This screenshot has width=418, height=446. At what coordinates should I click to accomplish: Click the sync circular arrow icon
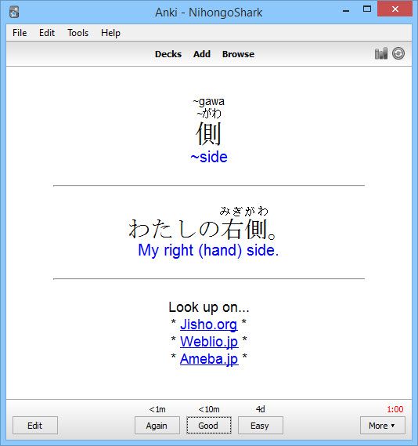click(398, 53)
